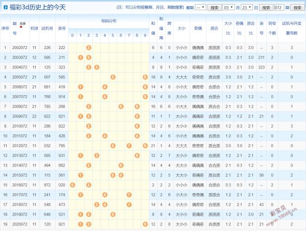The image size is (306, 231).
Task: Open the day dropdown showing 23
Action: (x=247, y=8)
